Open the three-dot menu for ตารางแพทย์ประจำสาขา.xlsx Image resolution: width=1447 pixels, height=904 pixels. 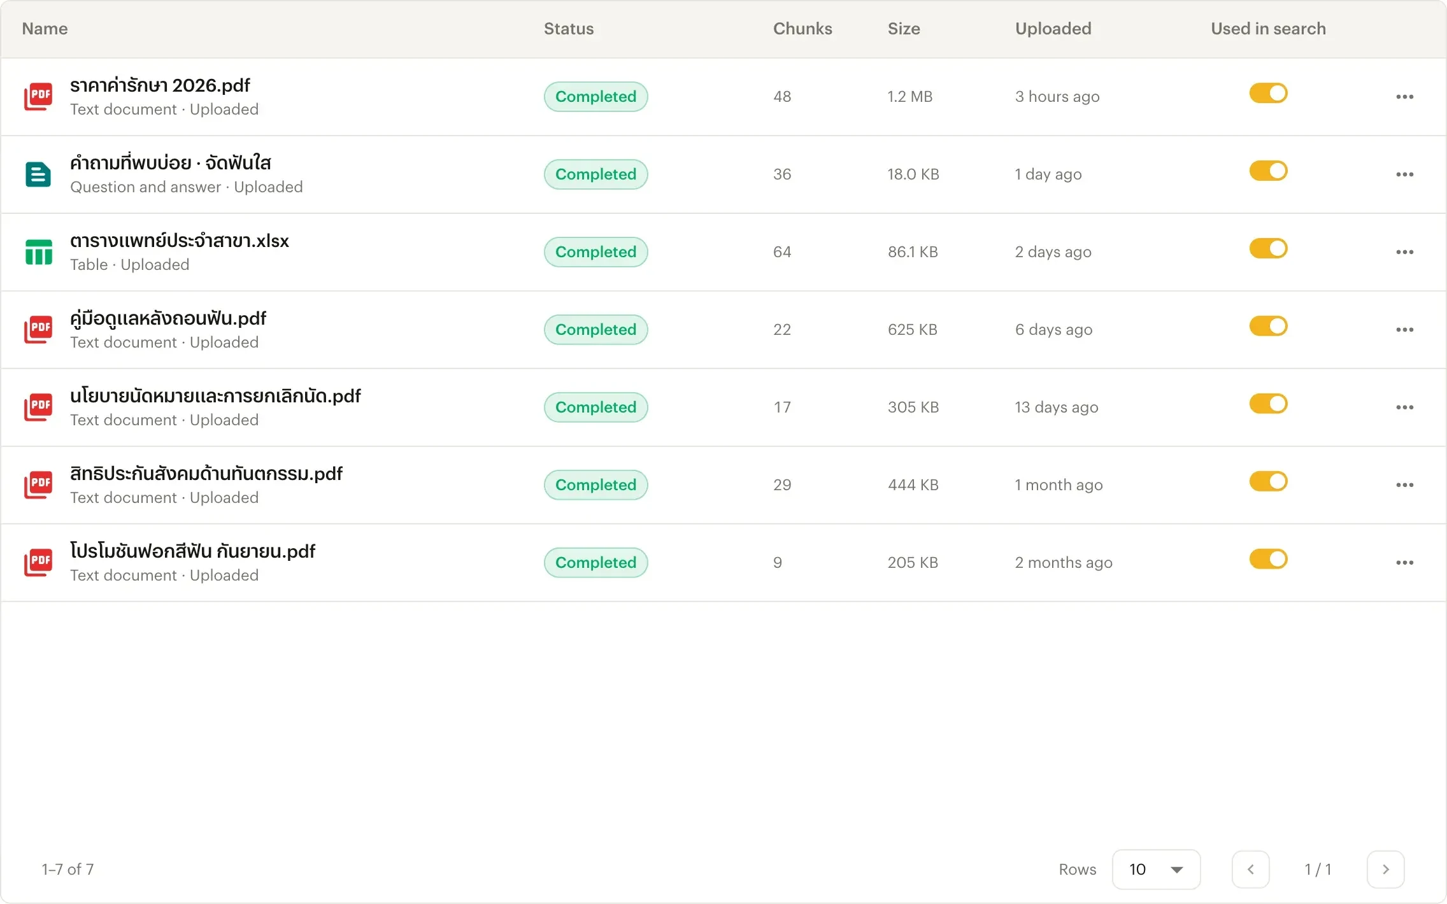click(x=1404, y=252)
